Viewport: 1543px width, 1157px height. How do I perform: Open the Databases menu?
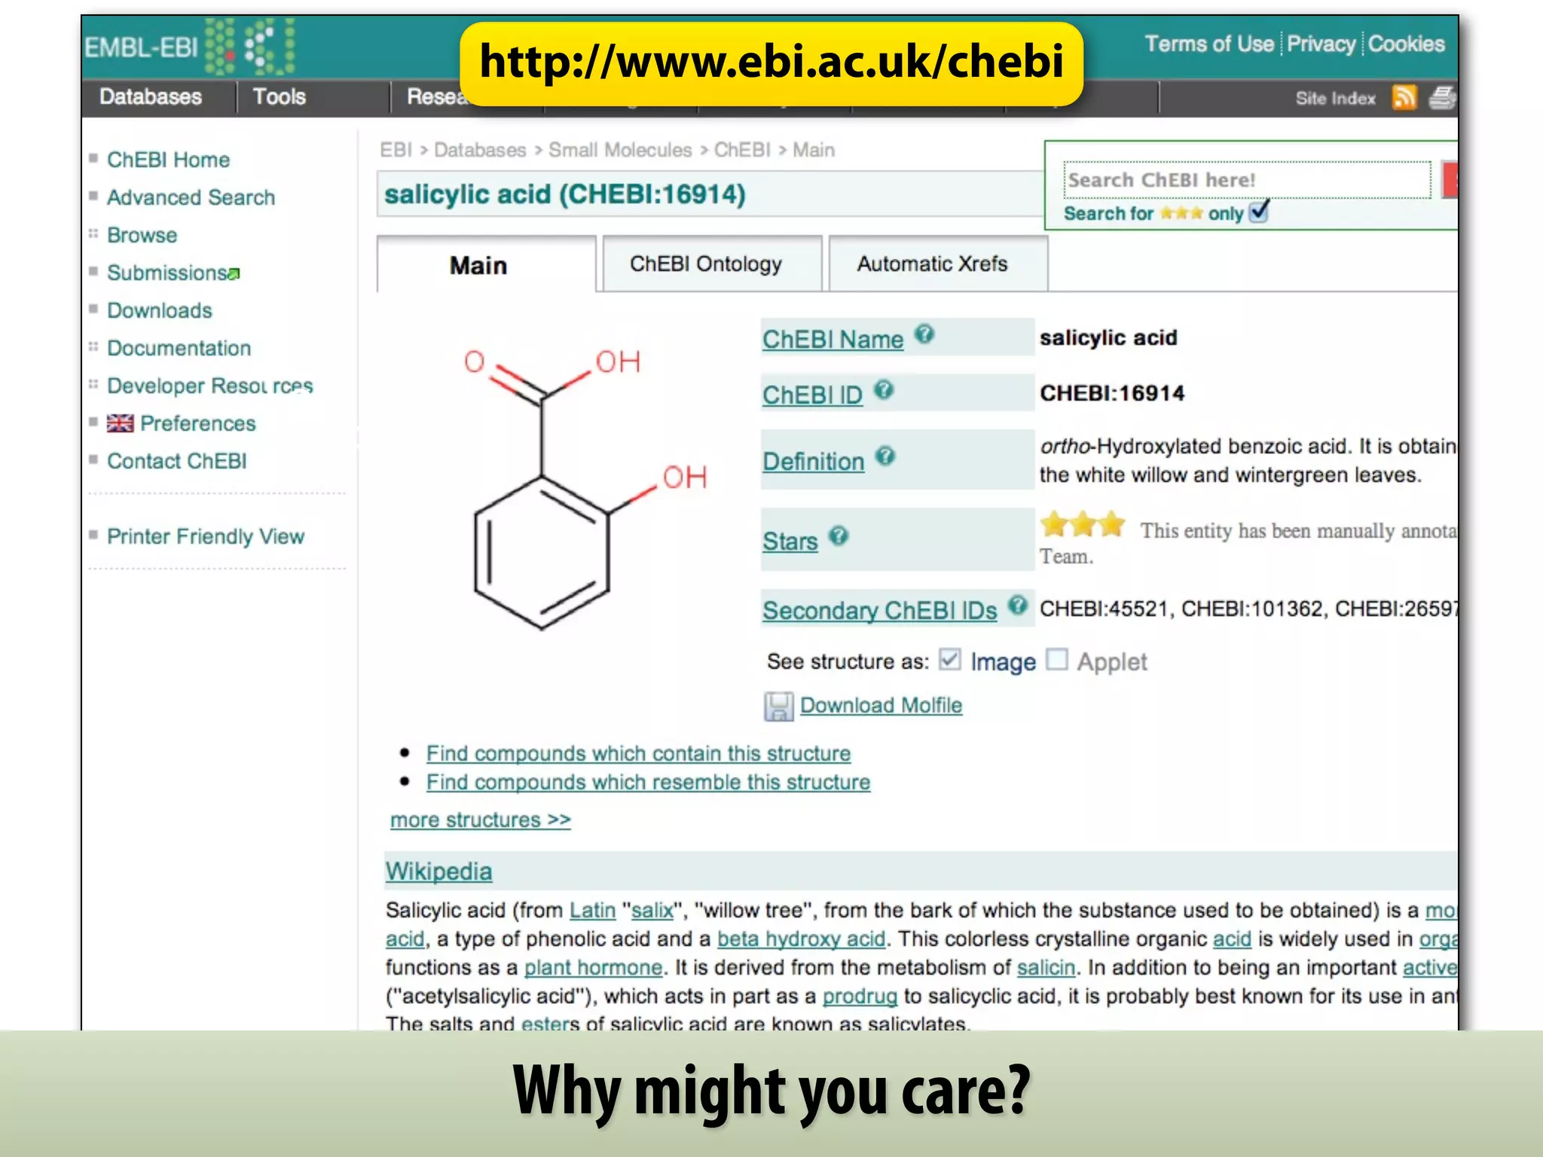(151, 97)
